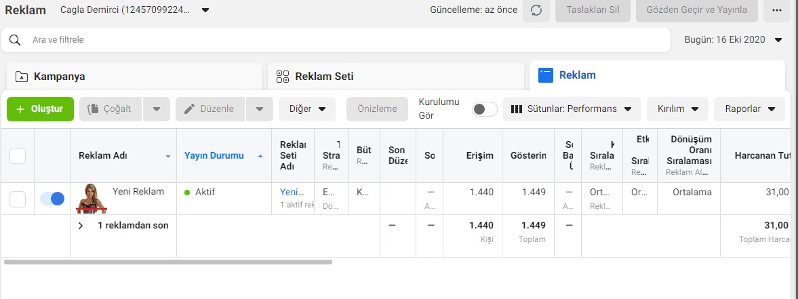Click the horizontal scrollbar under the table
798x299 pixels.
coord(168,262)
